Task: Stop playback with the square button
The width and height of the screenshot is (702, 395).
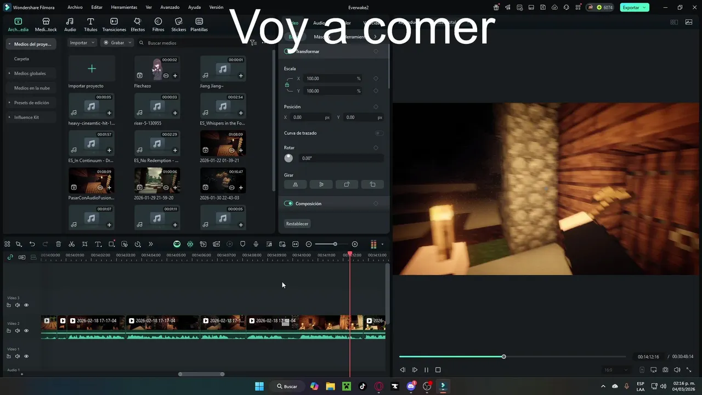Action: coord(438,370)
